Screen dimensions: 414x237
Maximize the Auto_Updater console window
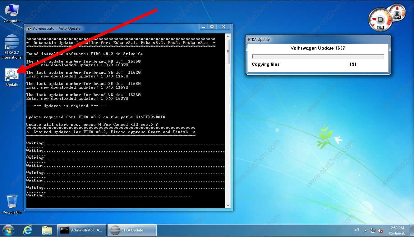212,27
